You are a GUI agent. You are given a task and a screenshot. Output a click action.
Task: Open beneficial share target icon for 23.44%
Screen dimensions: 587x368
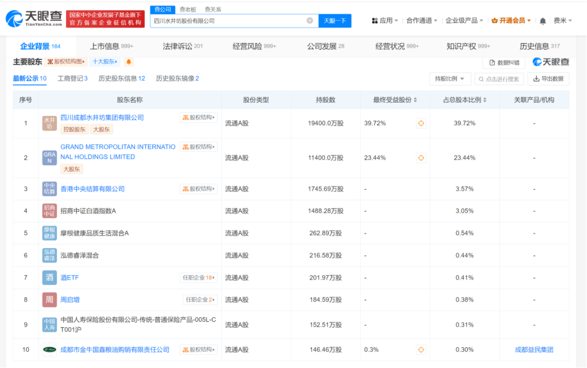421,158
